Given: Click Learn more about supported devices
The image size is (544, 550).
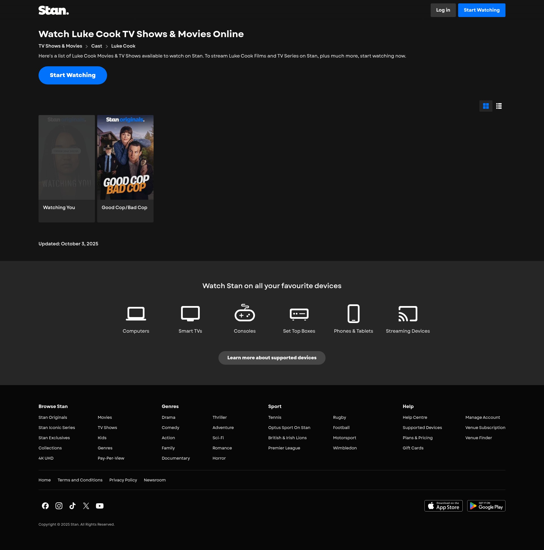Looking at the screenshot, I should point(271,358).
